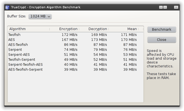Start the test with Benchmark button
This screenshot has width=184, height=111.
coord(162,30)
